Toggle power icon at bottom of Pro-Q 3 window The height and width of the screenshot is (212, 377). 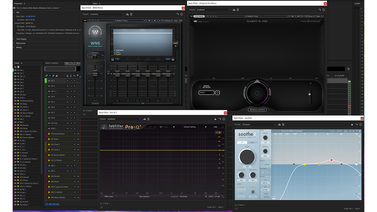tap(101, 207)
